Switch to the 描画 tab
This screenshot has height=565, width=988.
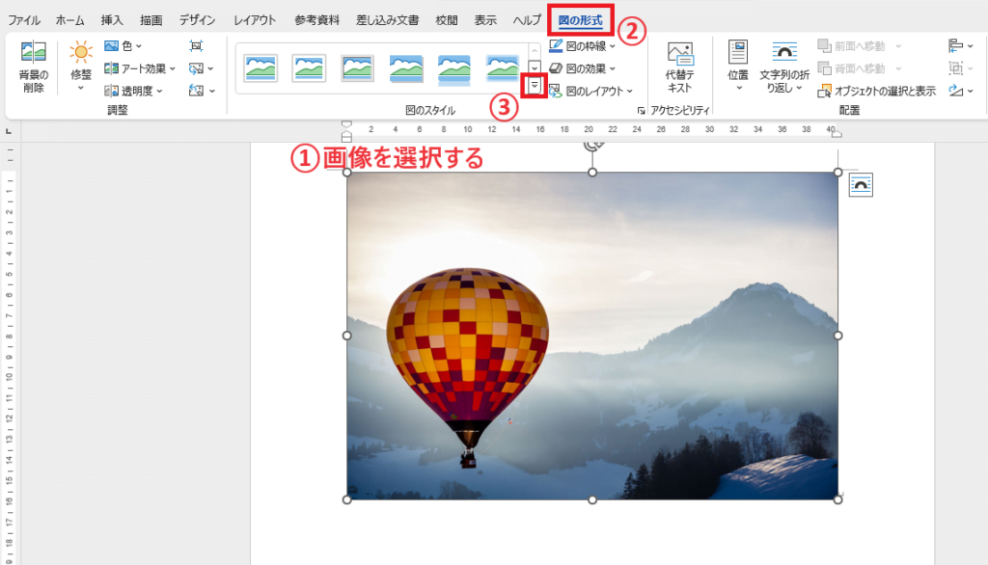pos(151,20)
